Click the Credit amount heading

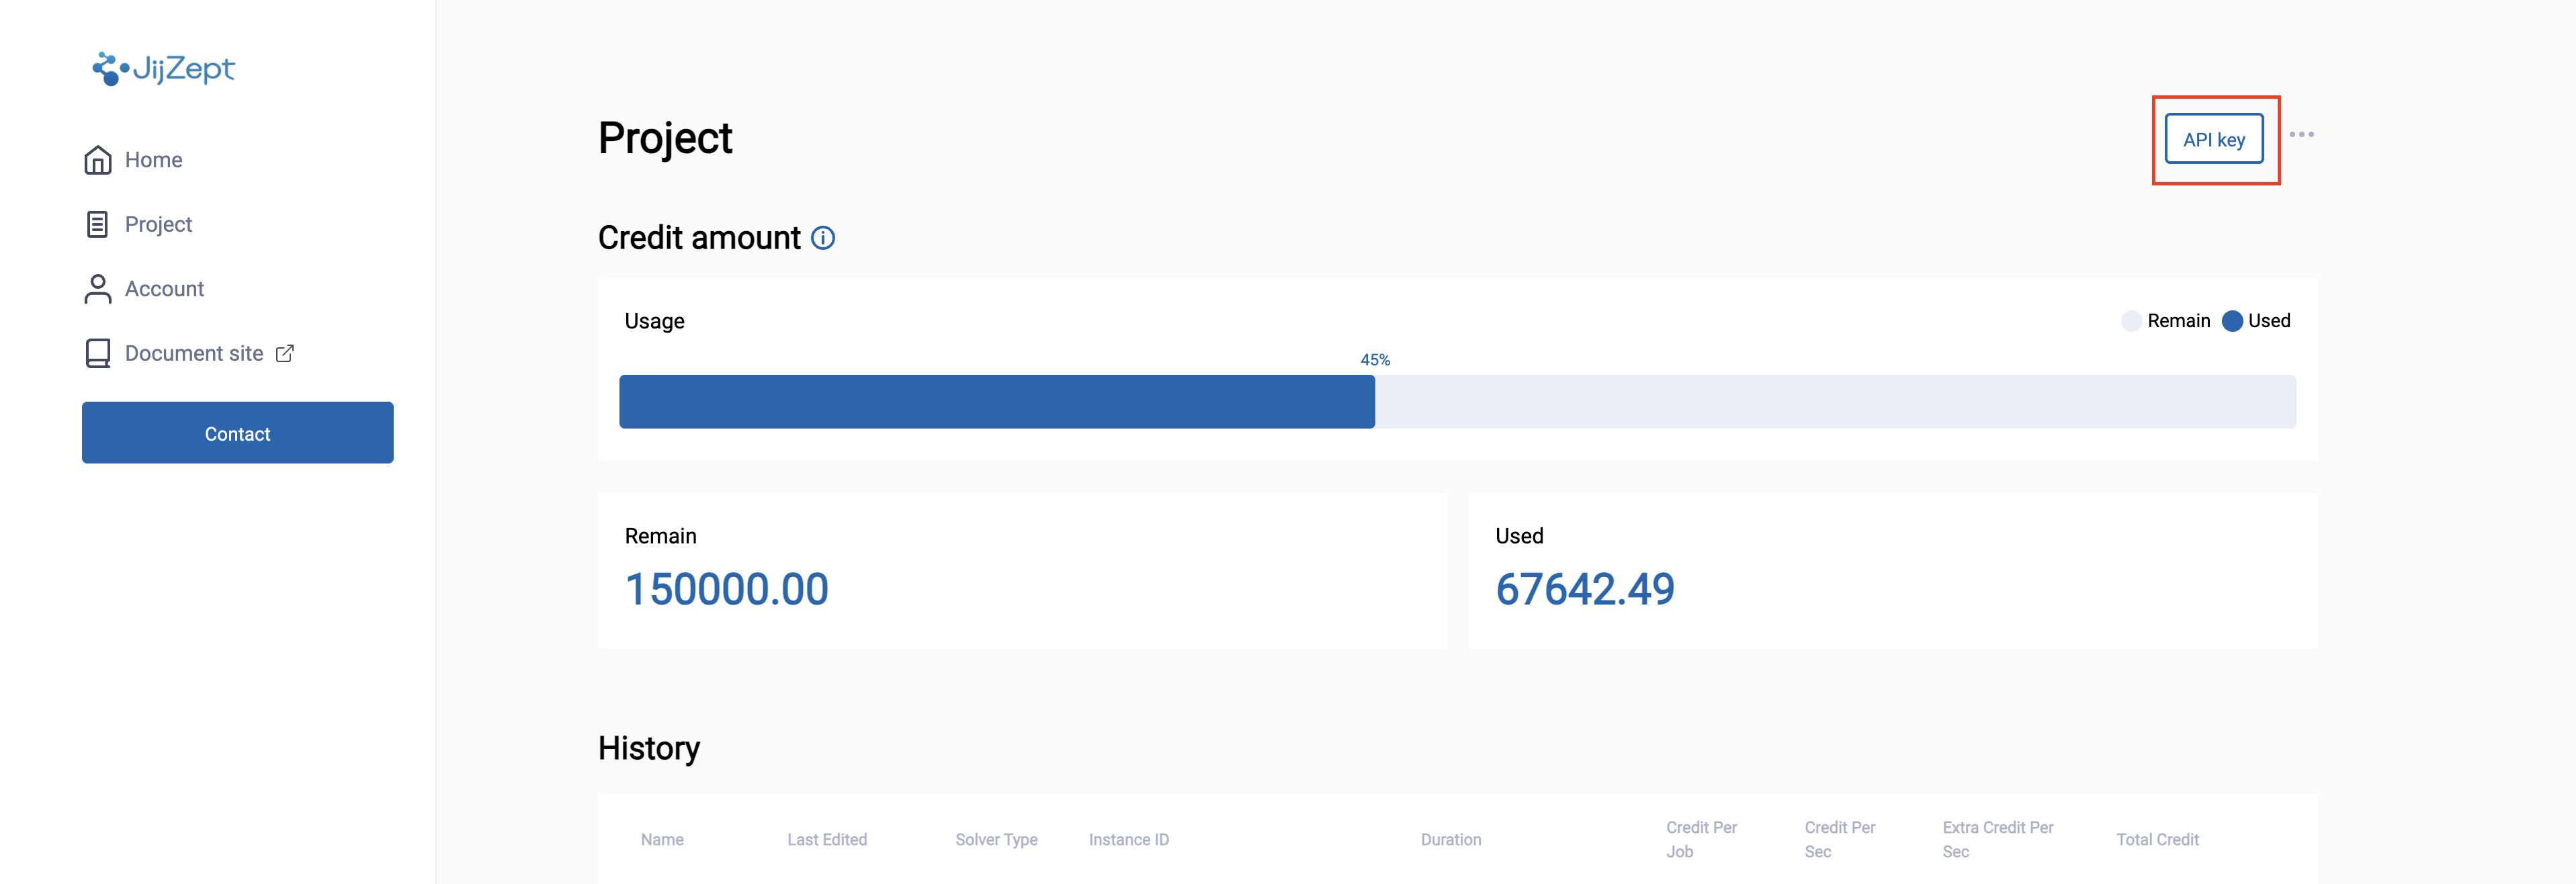699,238
